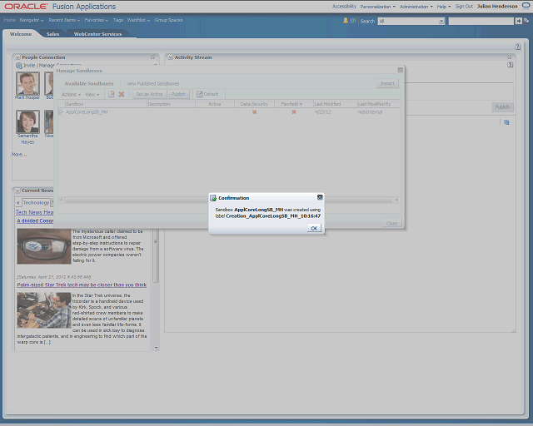Switch to the WebCenter Services tab
This screenshot has width=533, height=426.
97,34
